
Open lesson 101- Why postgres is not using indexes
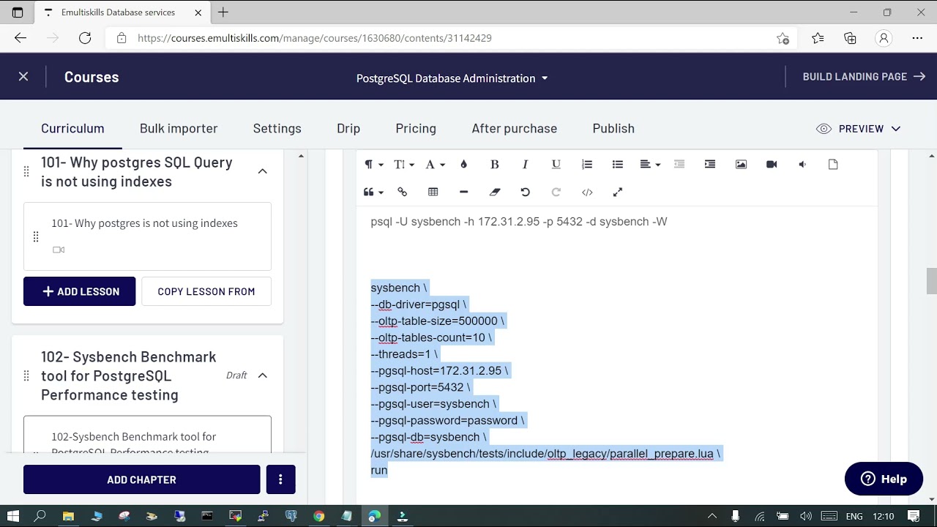click(x=147, y=236)
